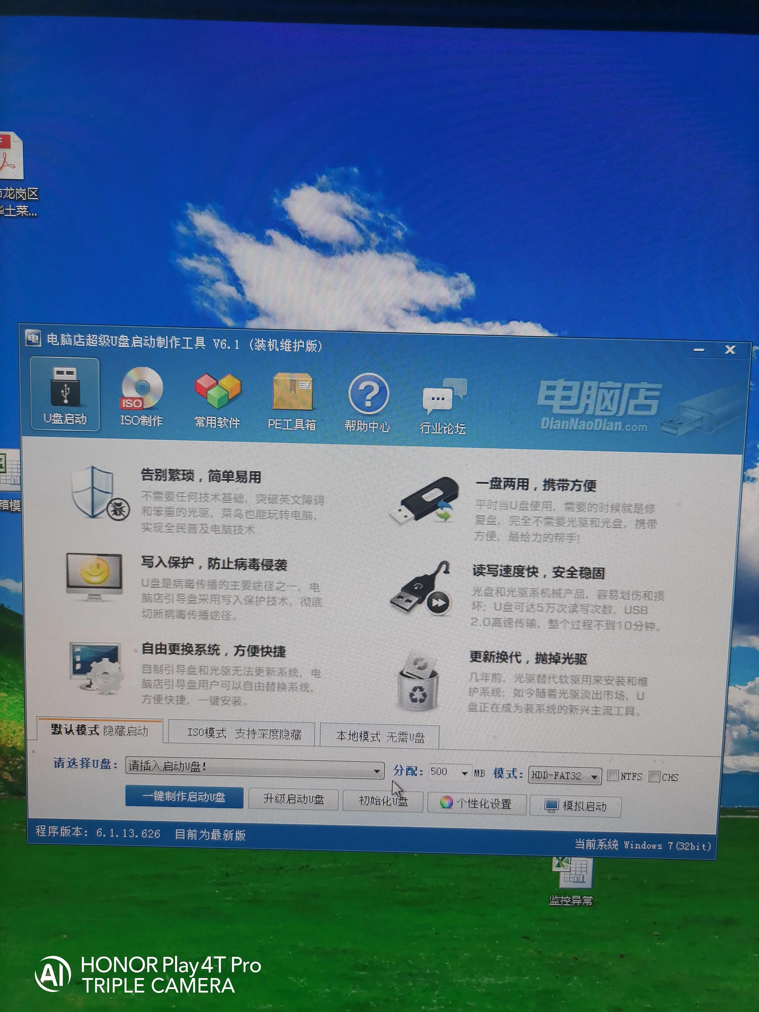Viewport: 759px width, 1012px height.
Task: Open the PE工具箱 panel
Action: coord(293,398)
